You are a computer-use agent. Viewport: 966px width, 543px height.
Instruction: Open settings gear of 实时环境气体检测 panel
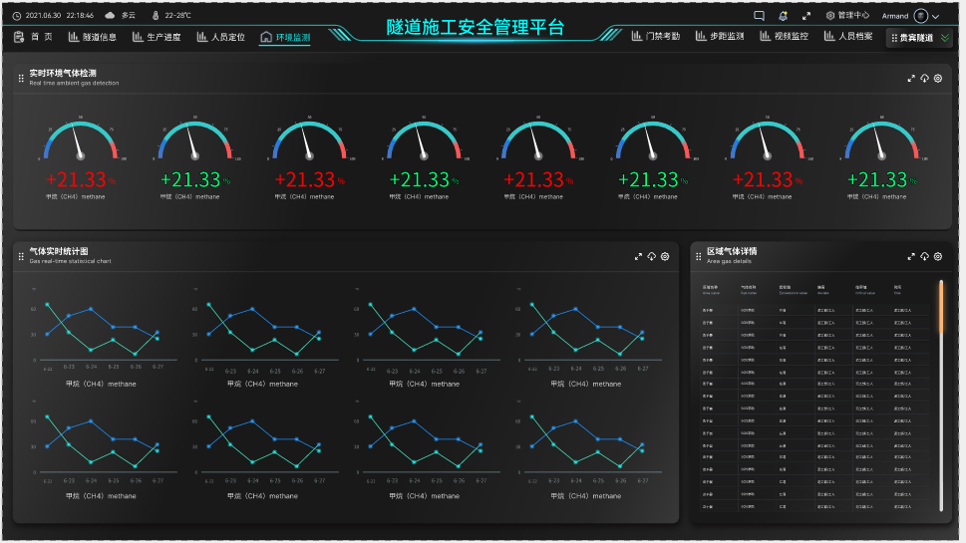[x=938, y=79]
